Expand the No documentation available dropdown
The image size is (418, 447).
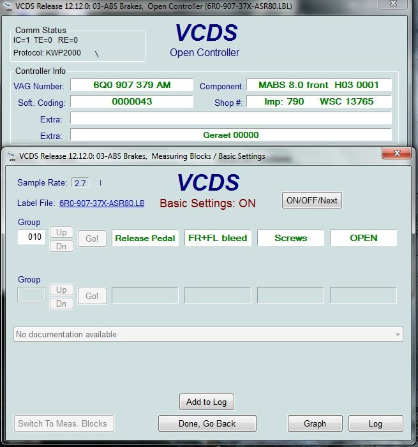[398, 334]
